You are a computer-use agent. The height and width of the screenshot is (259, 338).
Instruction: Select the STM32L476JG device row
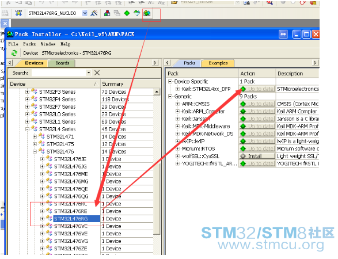tap(70, 166)
